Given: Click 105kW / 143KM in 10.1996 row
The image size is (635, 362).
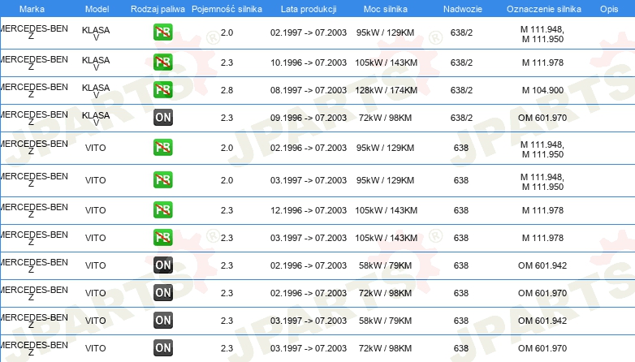Looking at the screenshot, I should click(386, 62).
